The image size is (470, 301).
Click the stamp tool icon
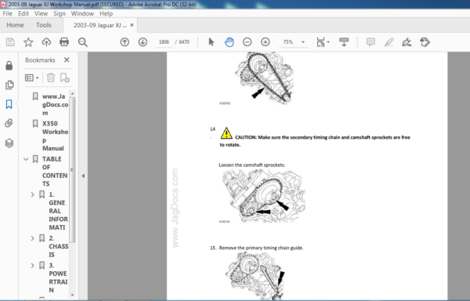(425, 42)
